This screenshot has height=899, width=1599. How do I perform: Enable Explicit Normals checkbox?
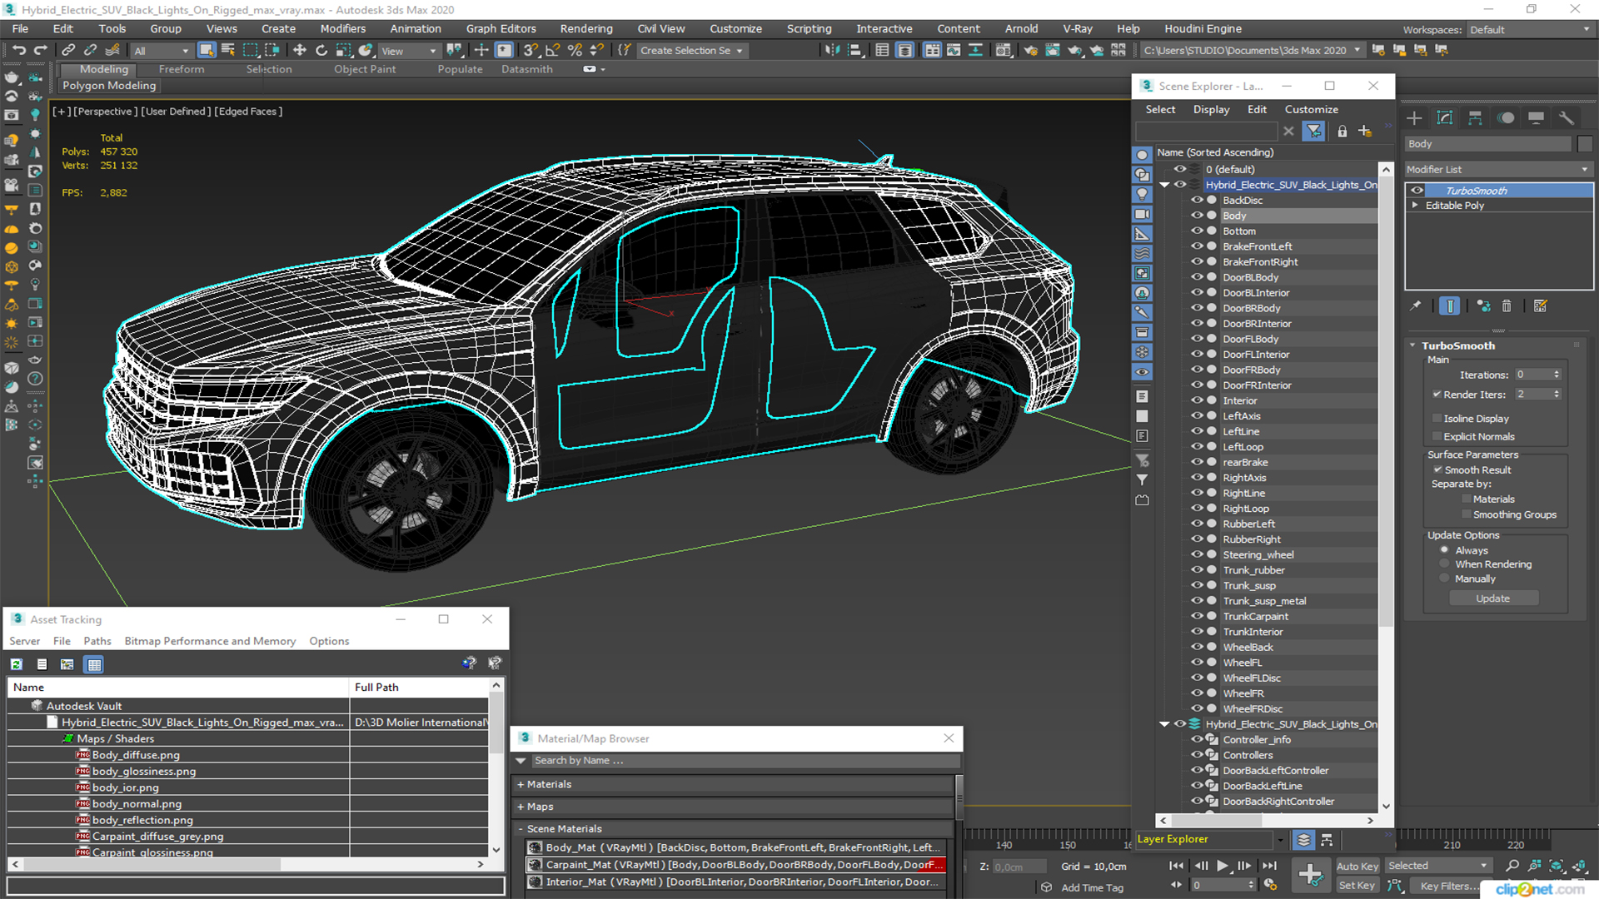(x=1437, y=437)
